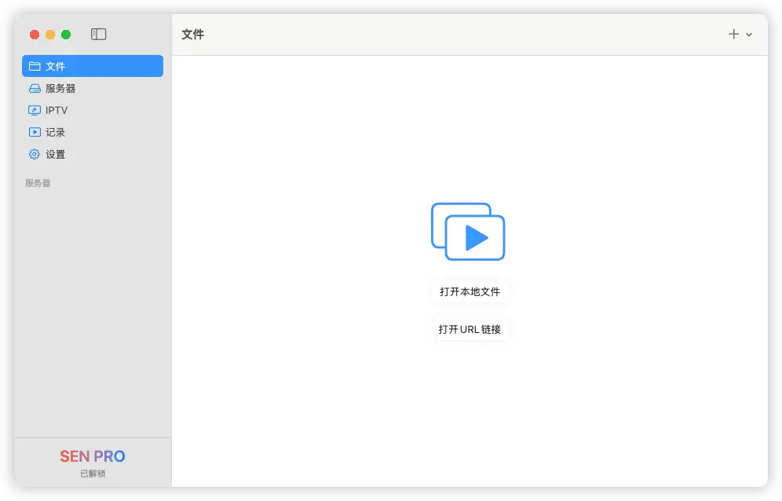
Task: Click the large blue video play logo
Action: pos(468,232)
